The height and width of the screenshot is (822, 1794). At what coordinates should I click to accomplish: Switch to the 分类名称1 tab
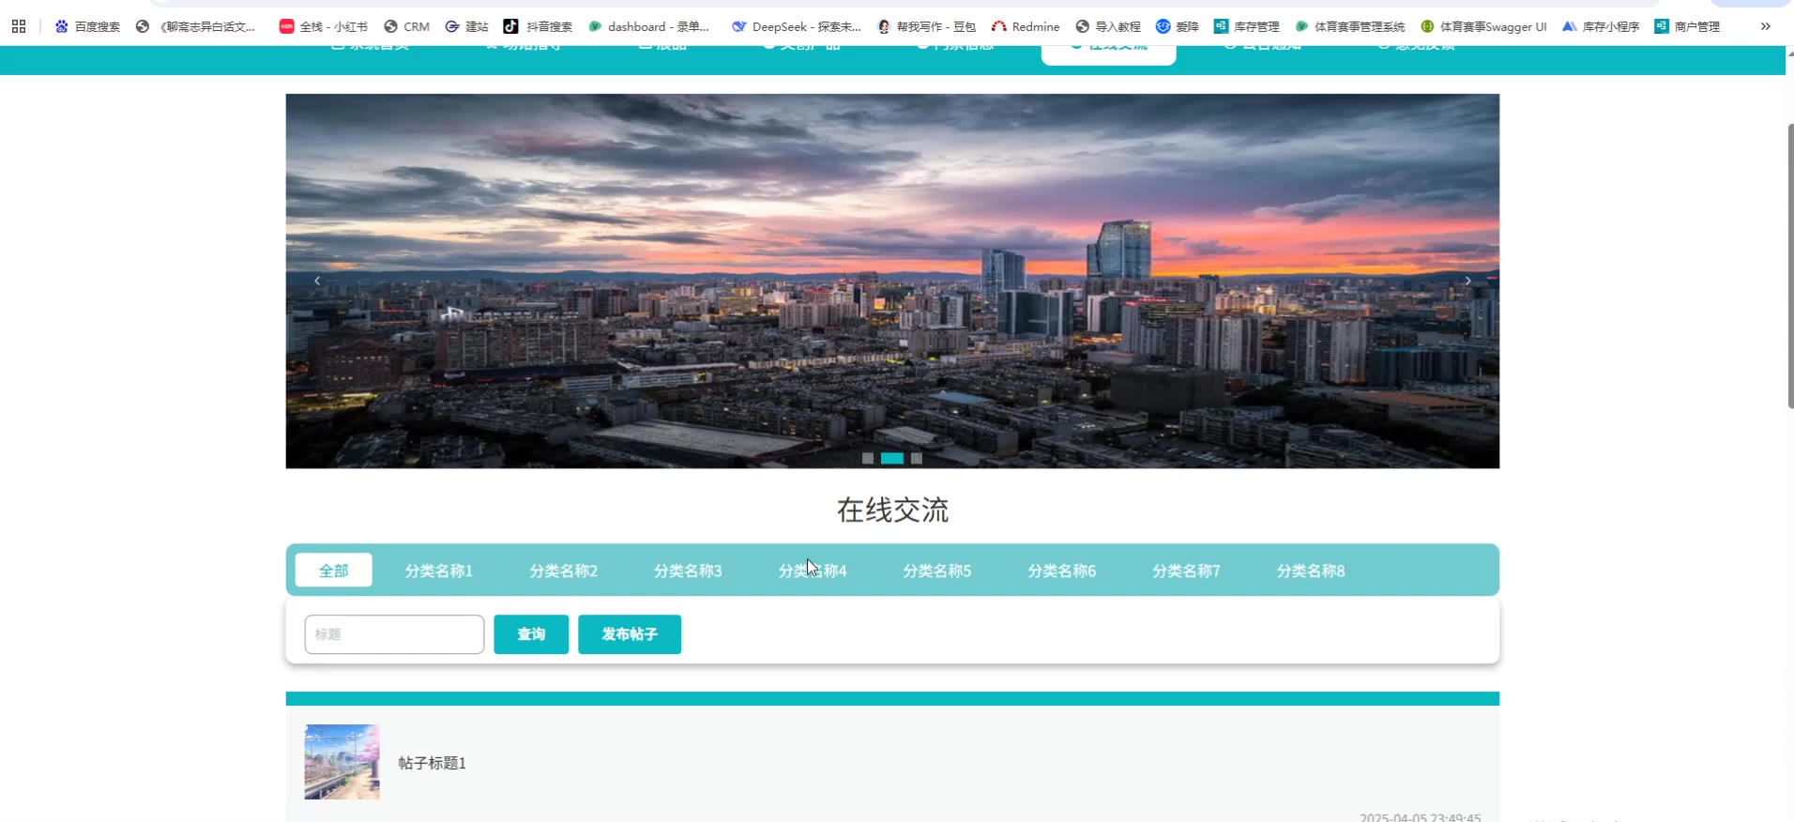[x=439, y=571]
